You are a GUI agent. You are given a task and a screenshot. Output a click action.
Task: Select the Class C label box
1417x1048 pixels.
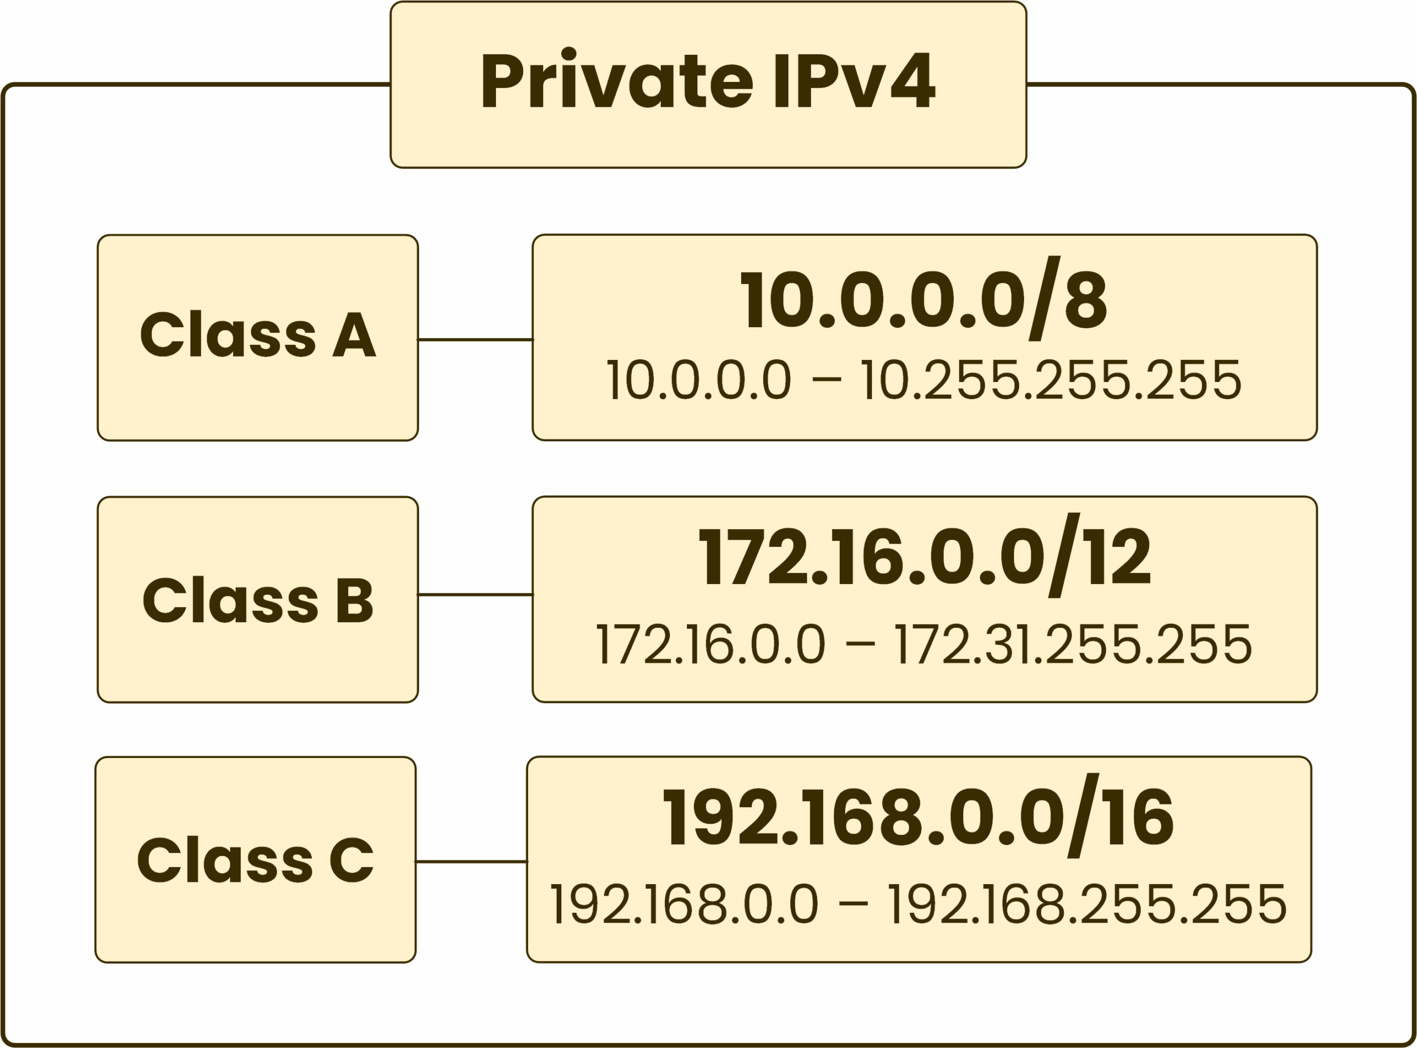click(256, 860)
